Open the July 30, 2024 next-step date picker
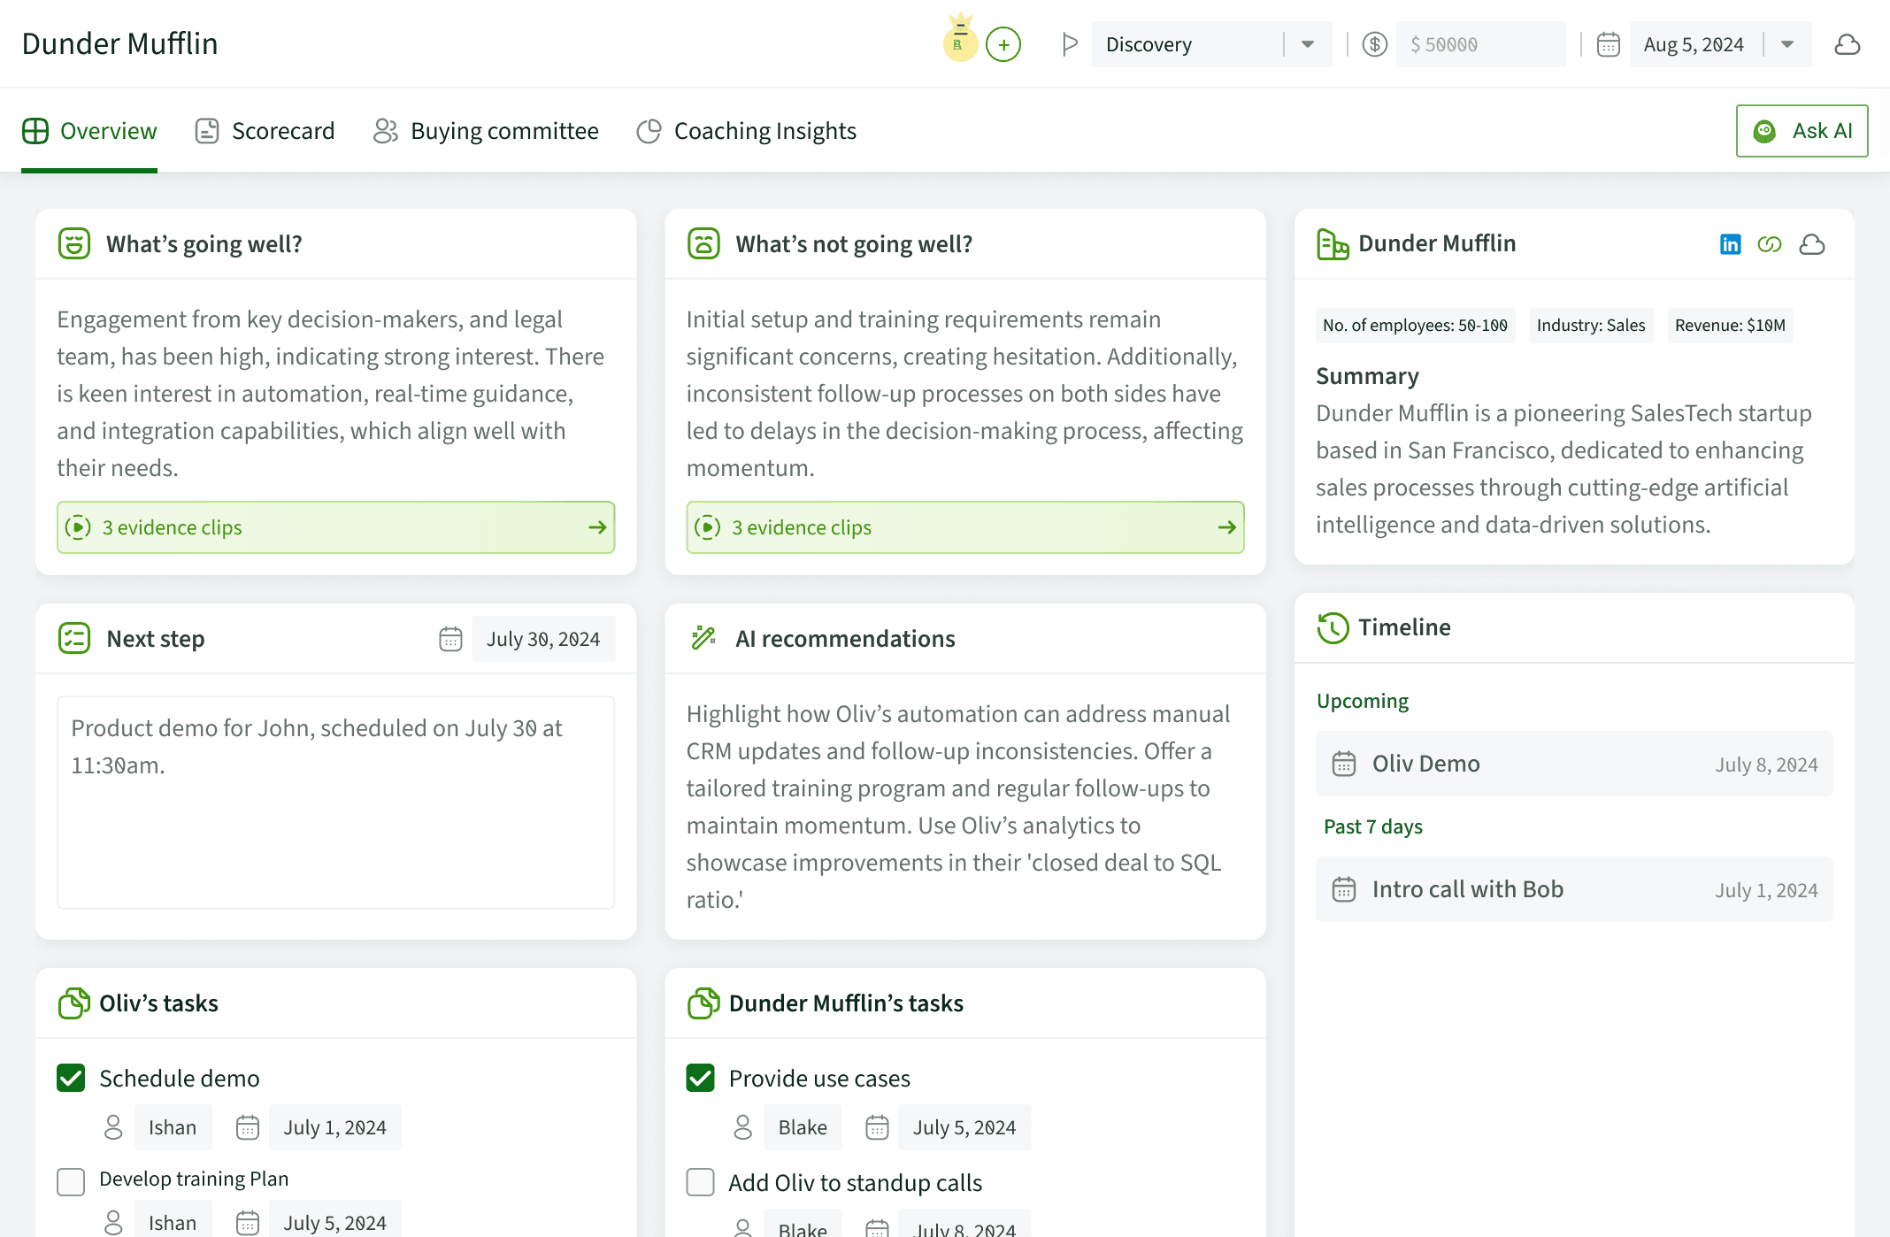The width and height of the screenshot is (1890, 1237). 542,639
